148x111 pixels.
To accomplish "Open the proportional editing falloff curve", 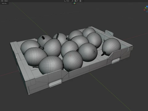I will (x=83, y=1).
